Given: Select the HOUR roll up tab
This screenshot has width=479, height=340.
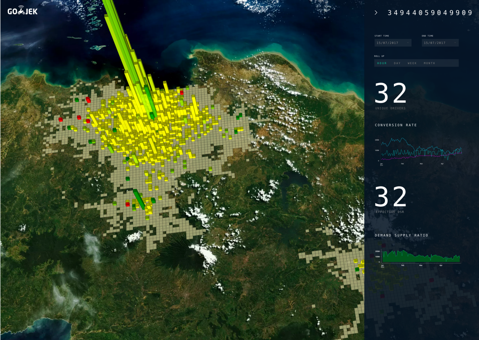Looking at the screenshot, I should [382, 63].
